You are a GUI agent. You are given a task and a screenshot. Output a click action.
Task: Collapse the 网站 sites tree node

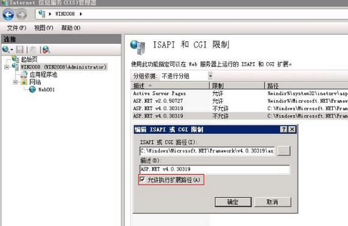tap(15, 82)
